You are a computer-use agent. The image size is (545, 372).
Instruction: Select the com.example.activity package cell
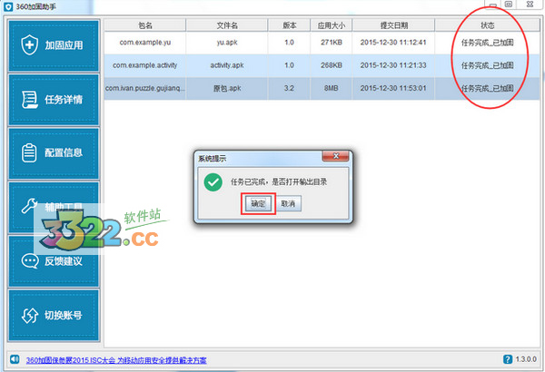[x=145, y=65]
